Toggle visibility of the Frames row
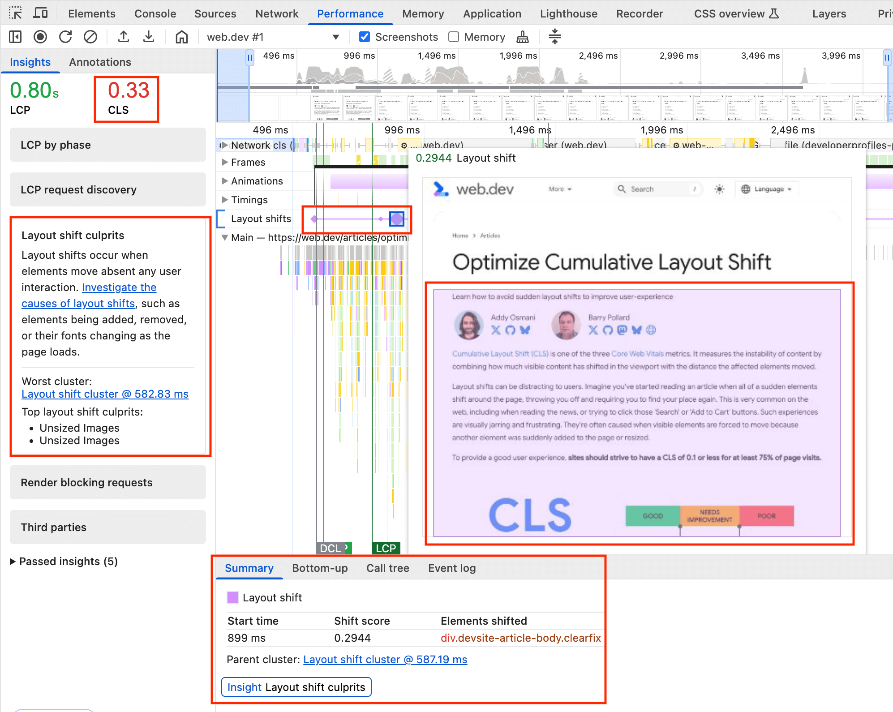893x712 pixels. (x=226, y=162)
